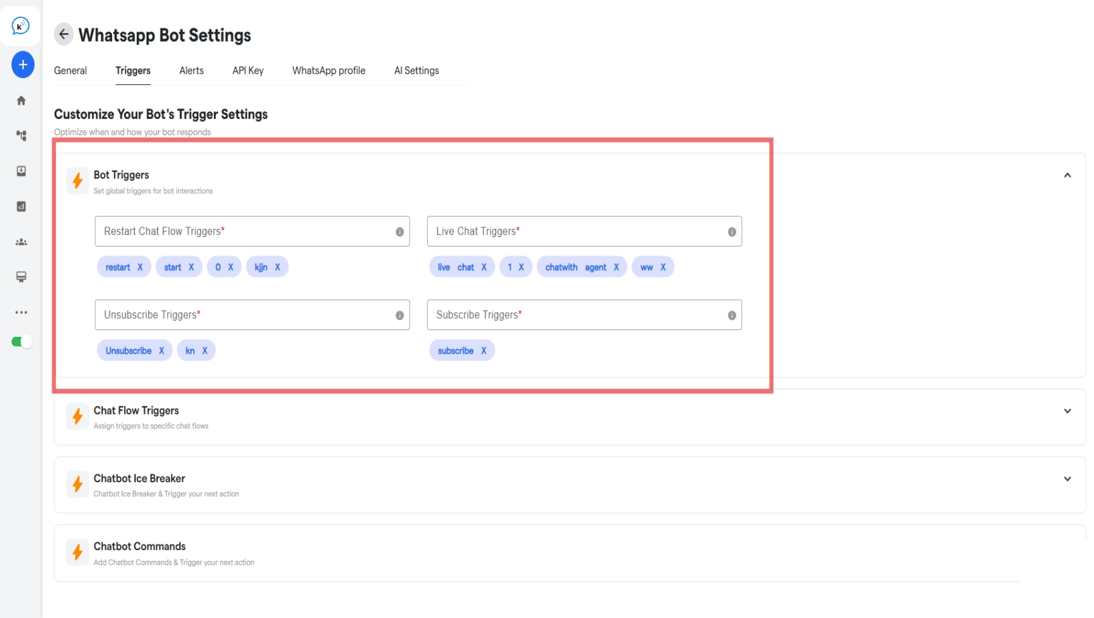
Task: Expand the Chatbot Ice Breaker section
Action: coord(1067,479)
